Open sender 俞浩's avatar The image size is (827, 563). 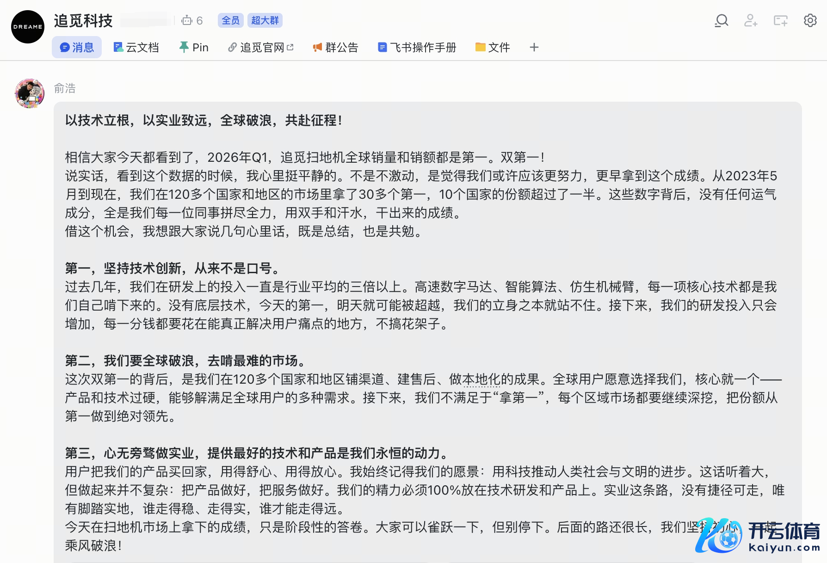[30, 93]
